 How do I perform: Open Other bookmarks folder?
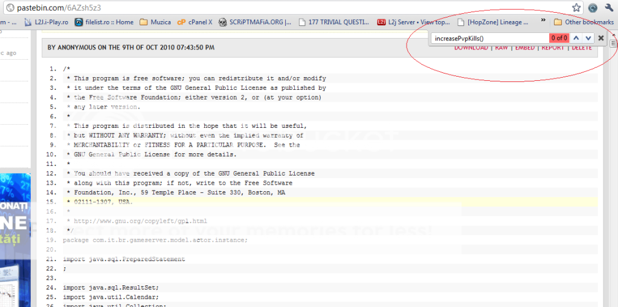(x=584, y=22)
